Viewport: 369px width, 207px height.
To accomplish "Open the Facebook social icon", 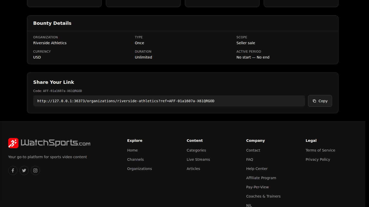I will point(13,170).
